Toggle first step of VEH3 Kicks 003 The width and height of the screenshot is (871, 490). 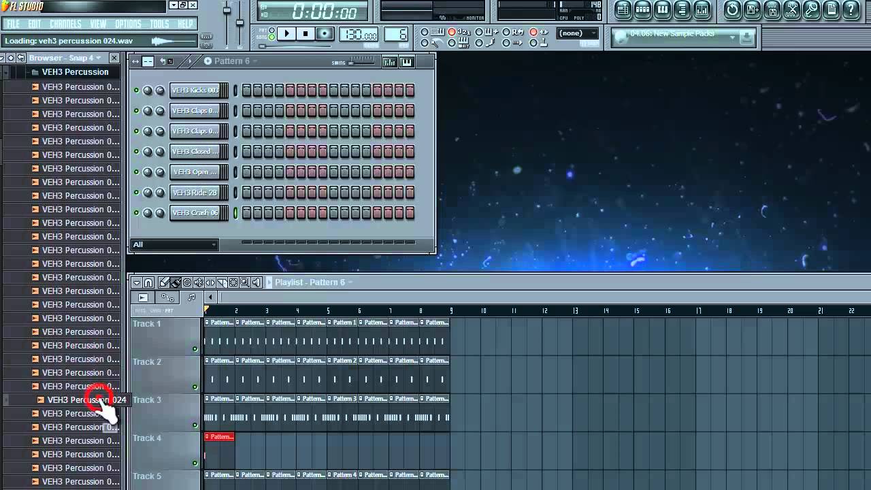246,91
